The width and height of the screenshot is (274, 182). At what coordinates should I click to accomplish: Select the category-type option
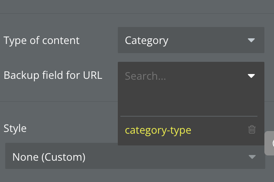(158, 130)
